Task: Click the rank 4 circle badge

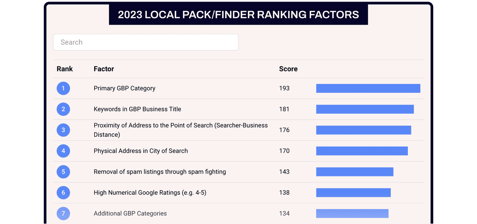Action: coord(63,151)
